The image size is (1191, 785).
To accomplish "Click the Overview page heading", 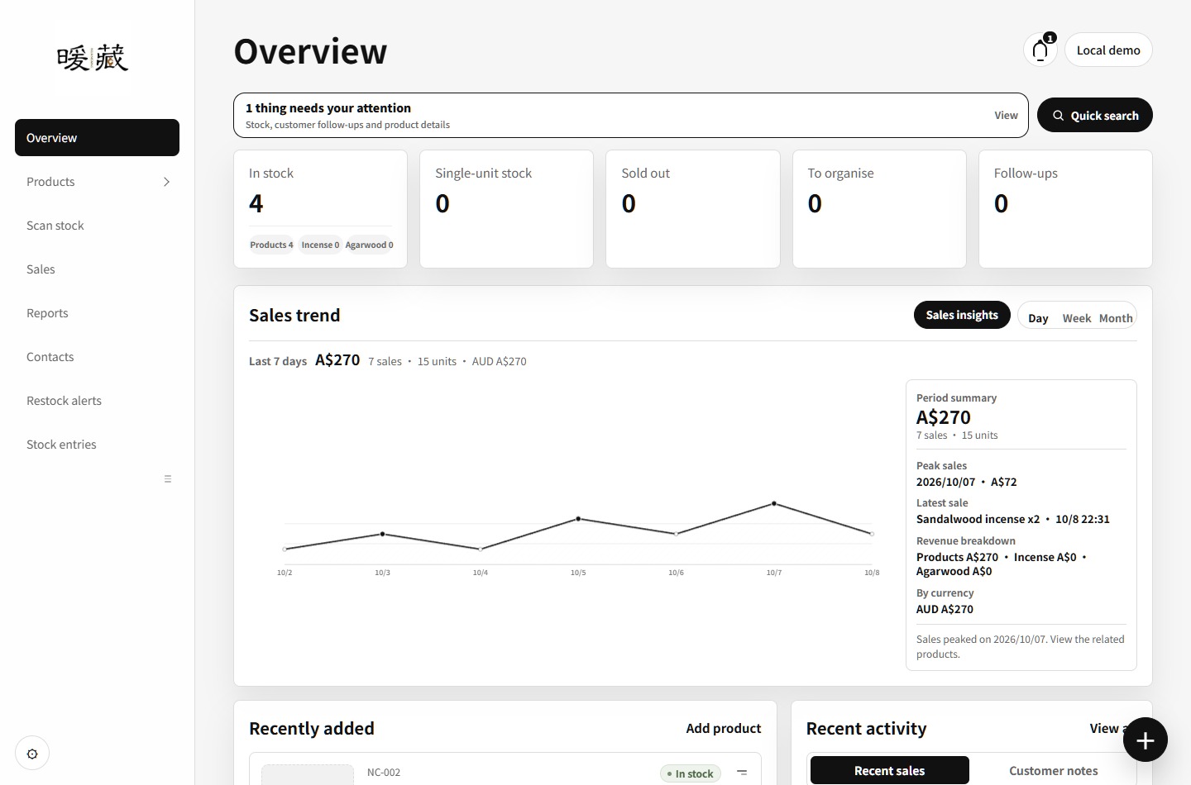I will 310,51.
